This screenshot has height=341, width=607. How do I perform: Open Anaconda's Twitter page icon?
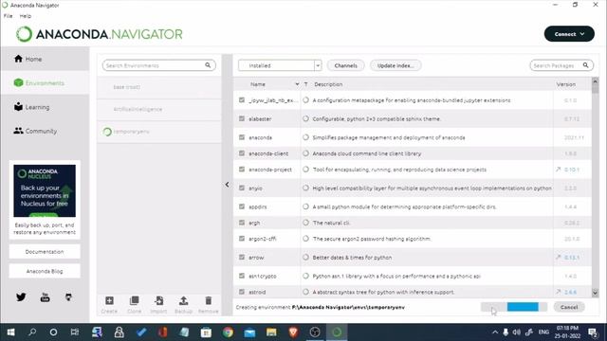coord(21,296)
